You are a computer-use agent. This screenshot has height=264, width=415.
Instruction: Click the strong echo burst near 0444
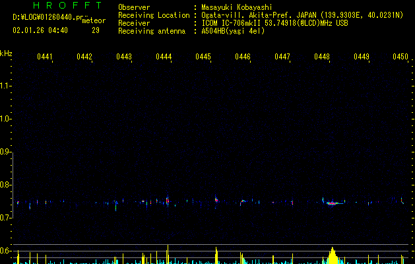point(168,201)
